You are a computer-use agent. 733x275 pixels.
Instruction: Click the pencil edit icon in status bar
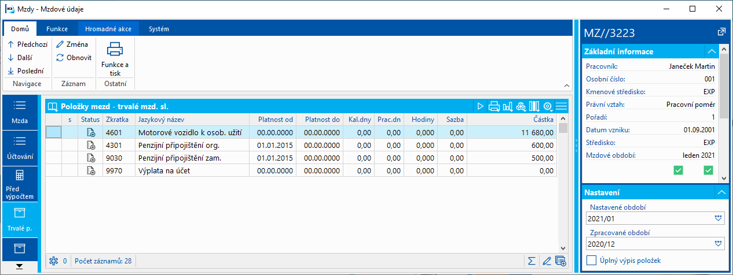[546, 261]
